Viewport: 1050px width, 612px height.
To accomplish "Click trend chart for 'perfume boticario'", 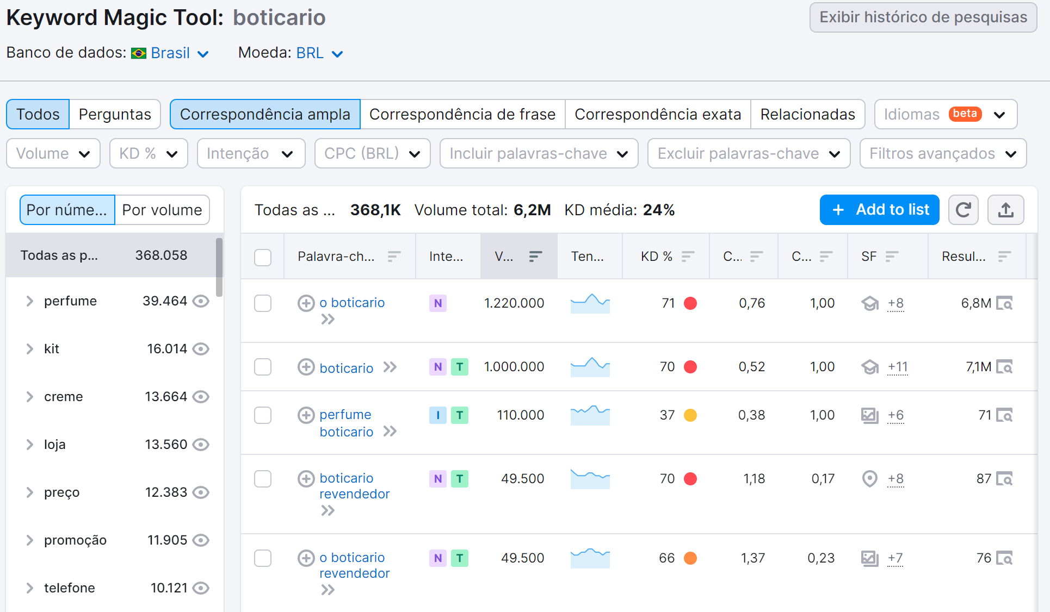I will [x=590, y=415].
